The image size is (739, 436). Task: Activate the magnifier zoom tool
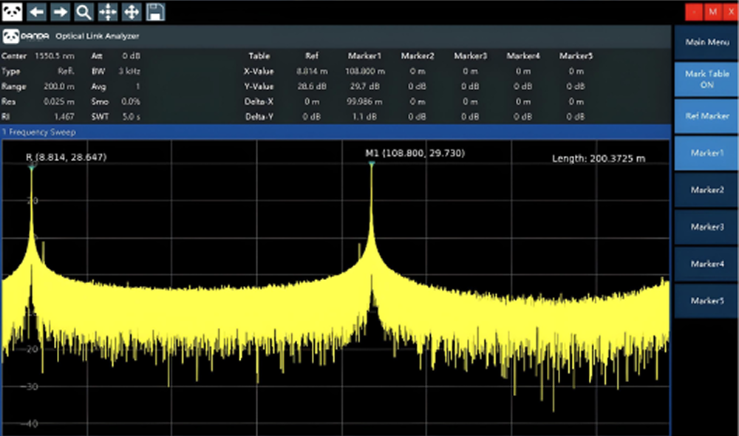[x=84, y=12]
